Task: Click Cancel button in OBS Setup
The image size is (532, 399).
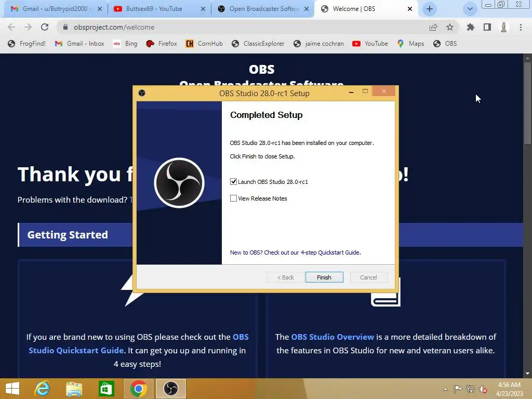Action: point(368,277)
